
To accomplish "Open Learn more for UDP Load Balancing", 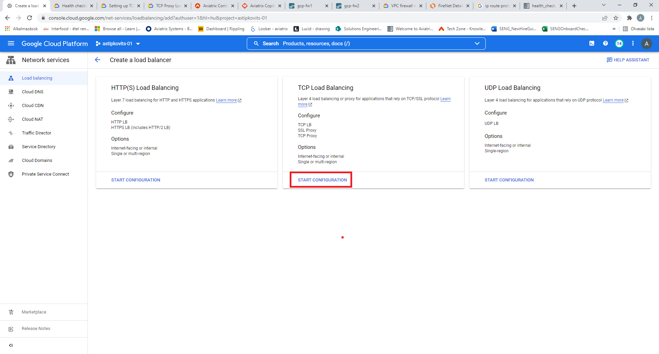I will coord(613,100).
